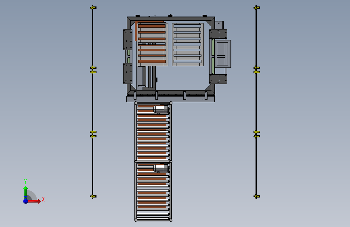Select the upper left dark mounting plate
This screenshot has height=227, width=350.
[128, 40]
